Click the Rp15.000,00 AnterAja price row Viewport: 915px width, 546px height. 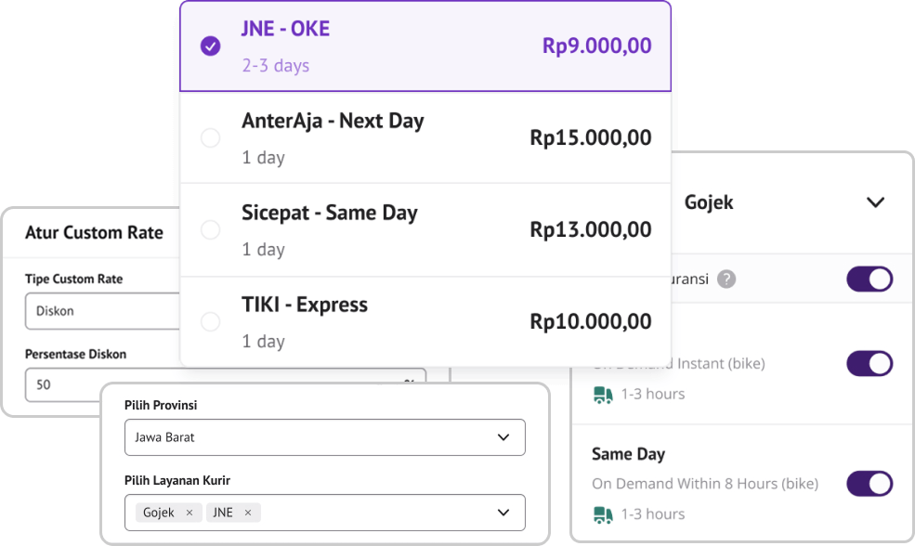425,138
